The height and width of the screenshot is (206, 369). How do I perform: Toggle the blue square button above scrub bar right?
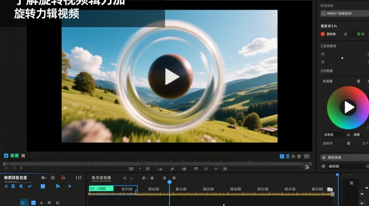click(x=282, y=156)
